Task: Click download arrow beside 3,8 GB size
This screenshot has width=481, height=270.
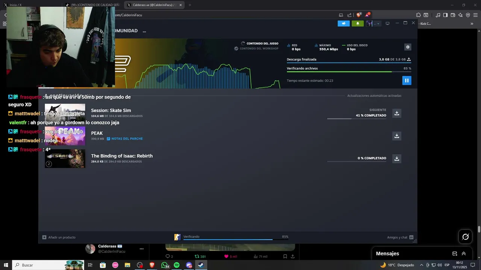Action: tap(409, 59)
